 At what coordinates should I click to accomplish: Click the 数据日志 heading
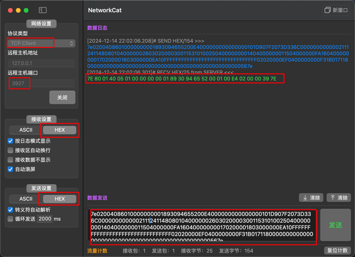point(97,28)
